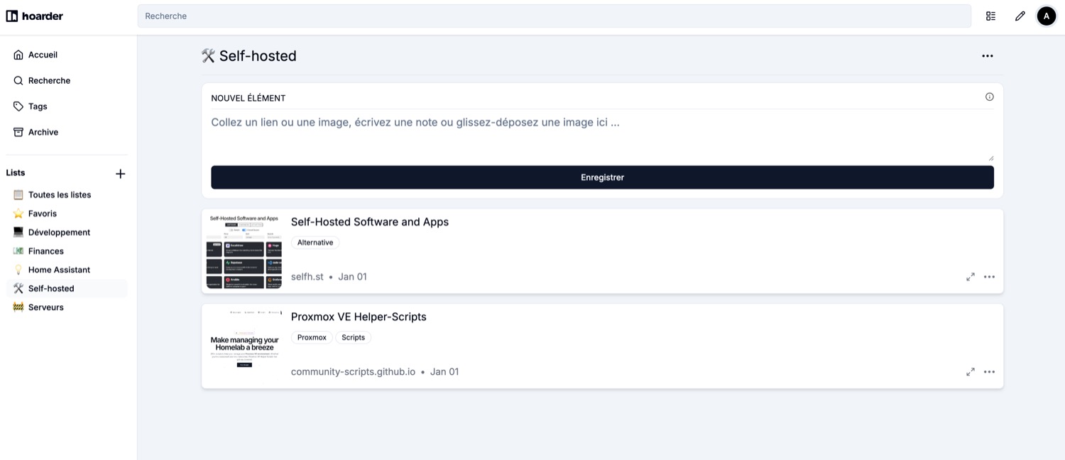Open the user avatar menu
This screenshot has width=1065, height=460.
point(1047,16)
